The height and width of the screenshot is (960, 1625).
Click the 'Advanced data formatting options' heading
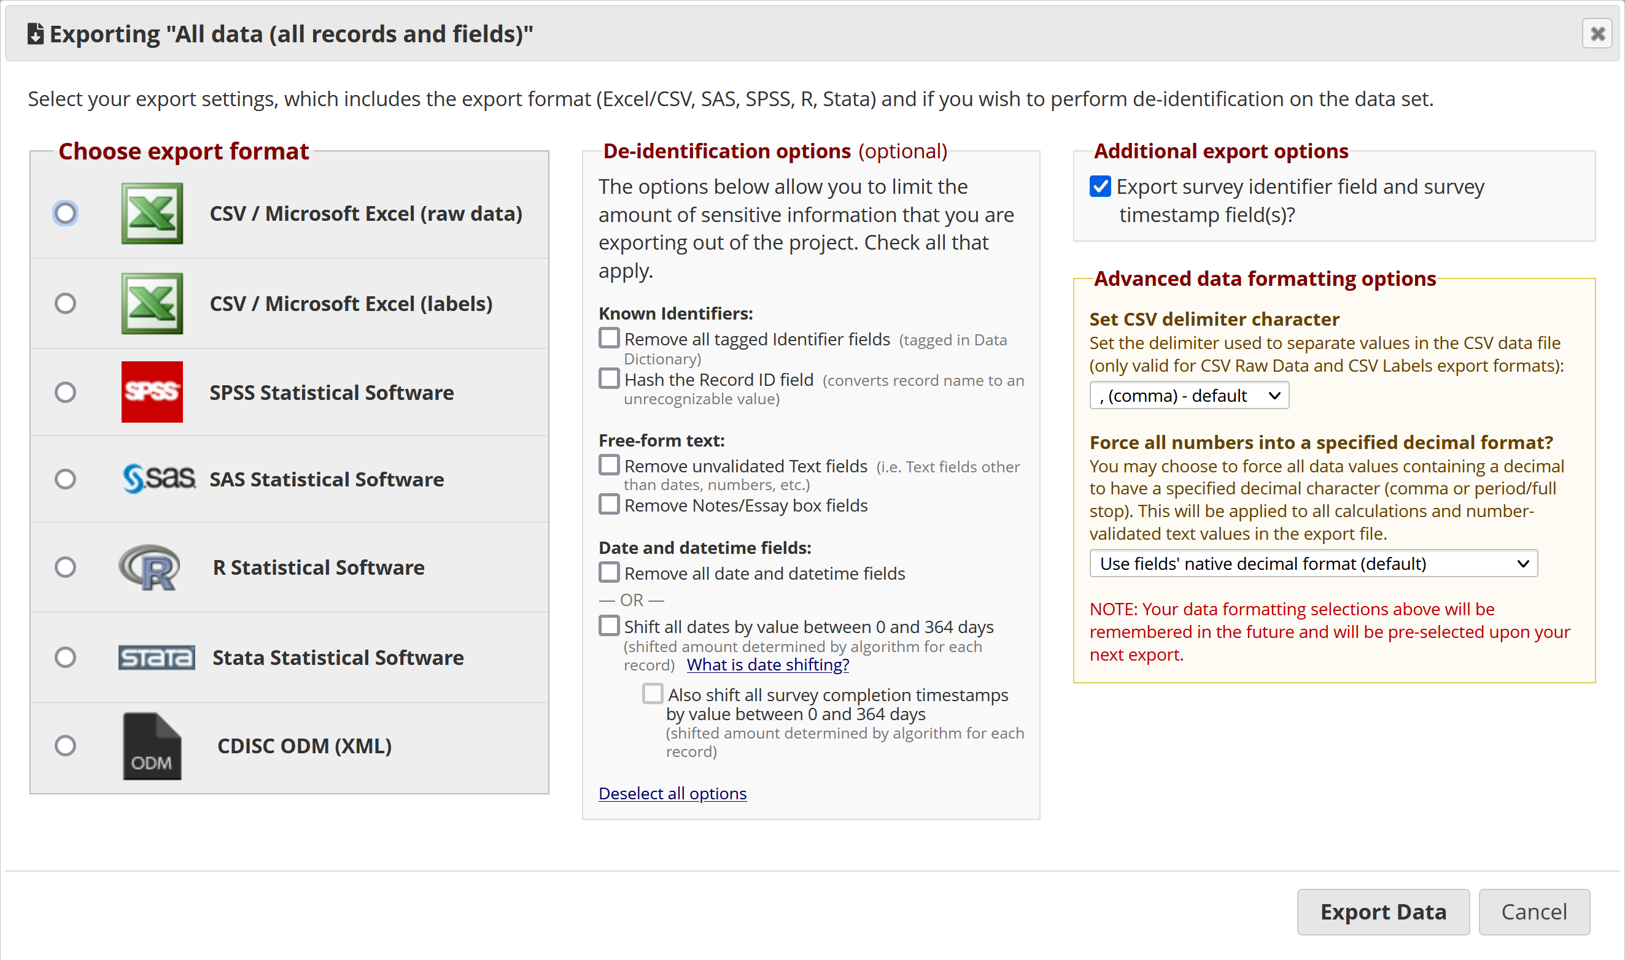click(1265, 278)
